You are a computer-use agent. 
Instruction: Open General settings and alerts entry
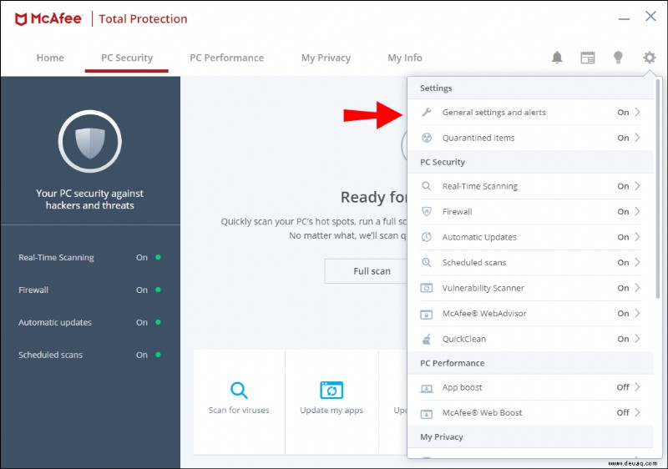click(x=530, y=113)
